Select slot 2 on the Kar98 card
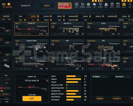This screenshot has width=133, height=106. (x=19, y=34)
